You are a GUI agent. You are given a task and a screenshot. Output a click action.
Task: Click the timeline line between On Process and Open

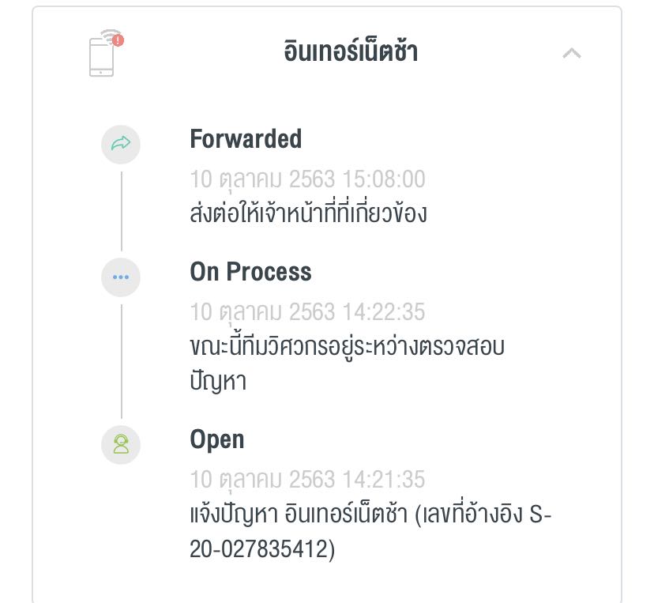pos(122,361)
